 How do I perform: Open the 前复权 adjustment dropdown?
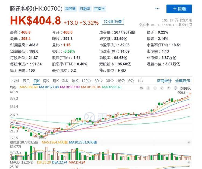coord(185,88)
